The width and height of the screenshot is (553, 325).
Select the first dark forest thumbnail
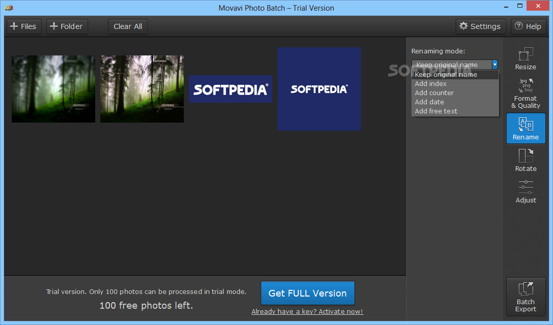click(53, 88)
